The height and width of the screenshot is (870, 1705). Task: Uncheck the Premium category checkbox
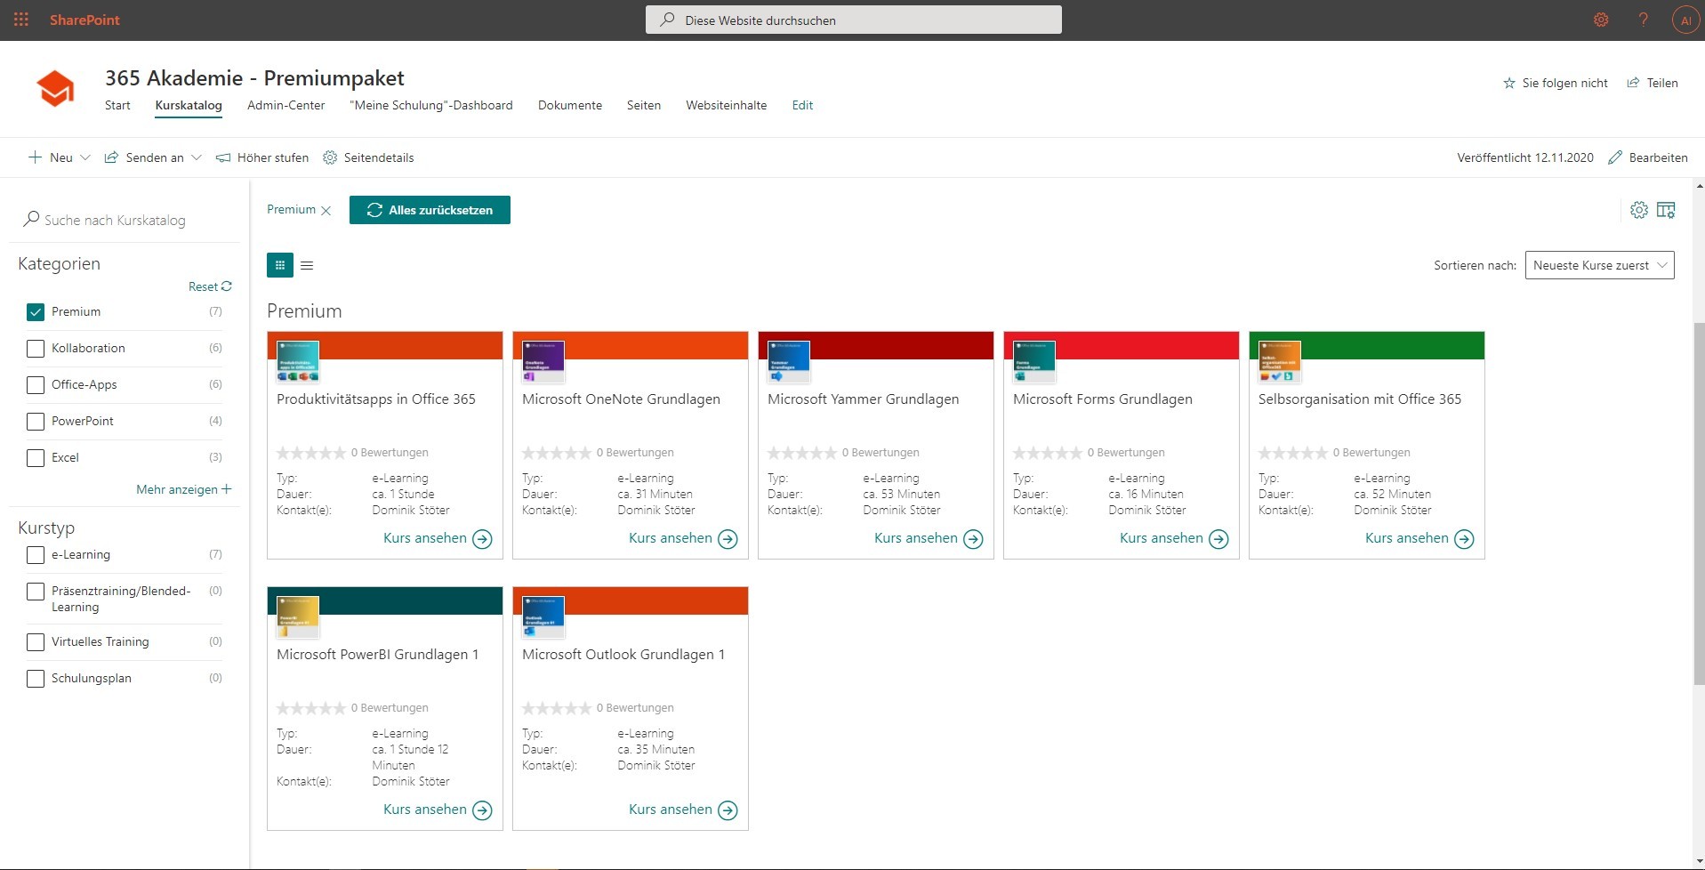coord(36,312)
